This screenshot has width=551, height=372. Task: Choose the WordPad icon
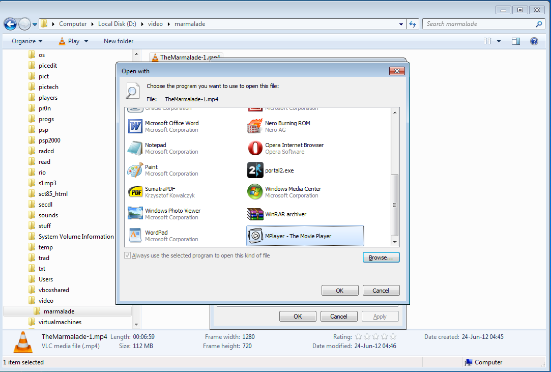pos(135,236)
